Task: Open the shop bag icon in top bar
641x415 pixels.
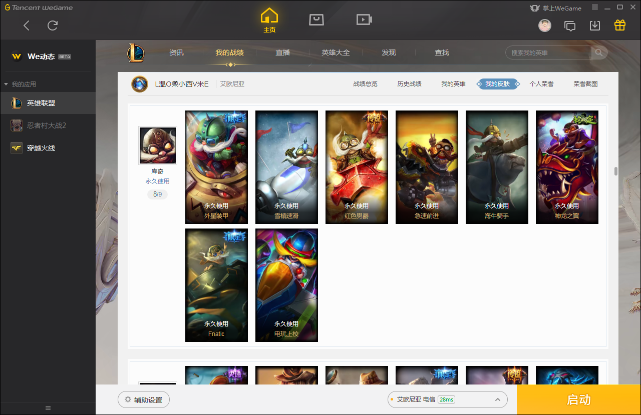Action: pos(316,19)
